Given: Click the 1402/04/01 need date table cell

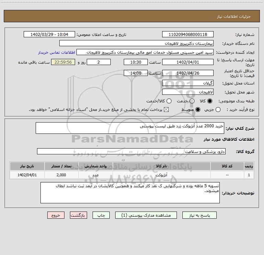Looking at the screenshot, I should (x=27, y=175).
